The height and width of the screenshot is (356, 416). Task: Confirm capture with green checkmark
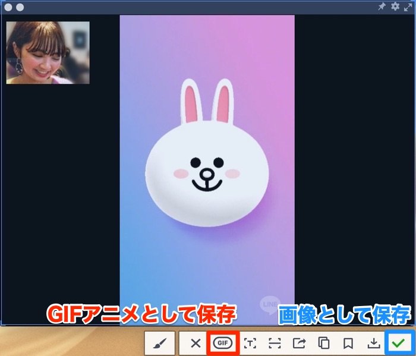[x=399, y=343]
